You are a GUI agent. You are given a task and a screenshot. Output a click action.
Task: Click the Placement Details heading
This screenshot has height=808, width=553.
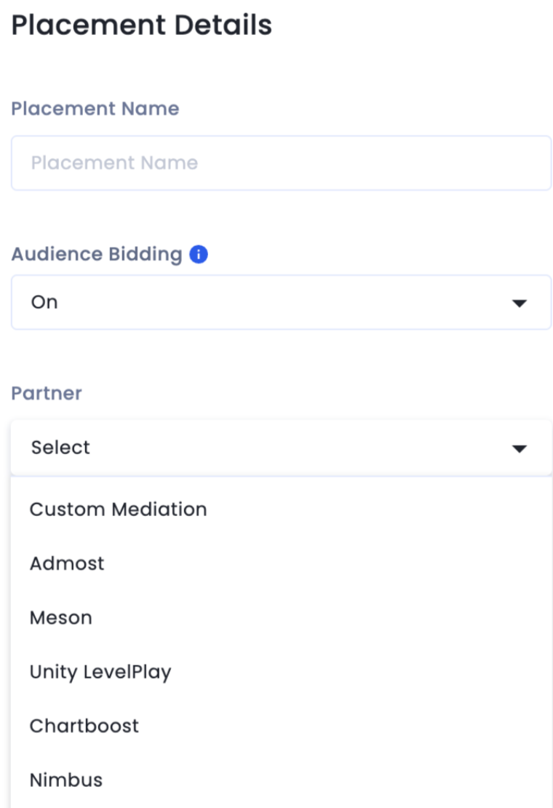[x=142, y=25]
